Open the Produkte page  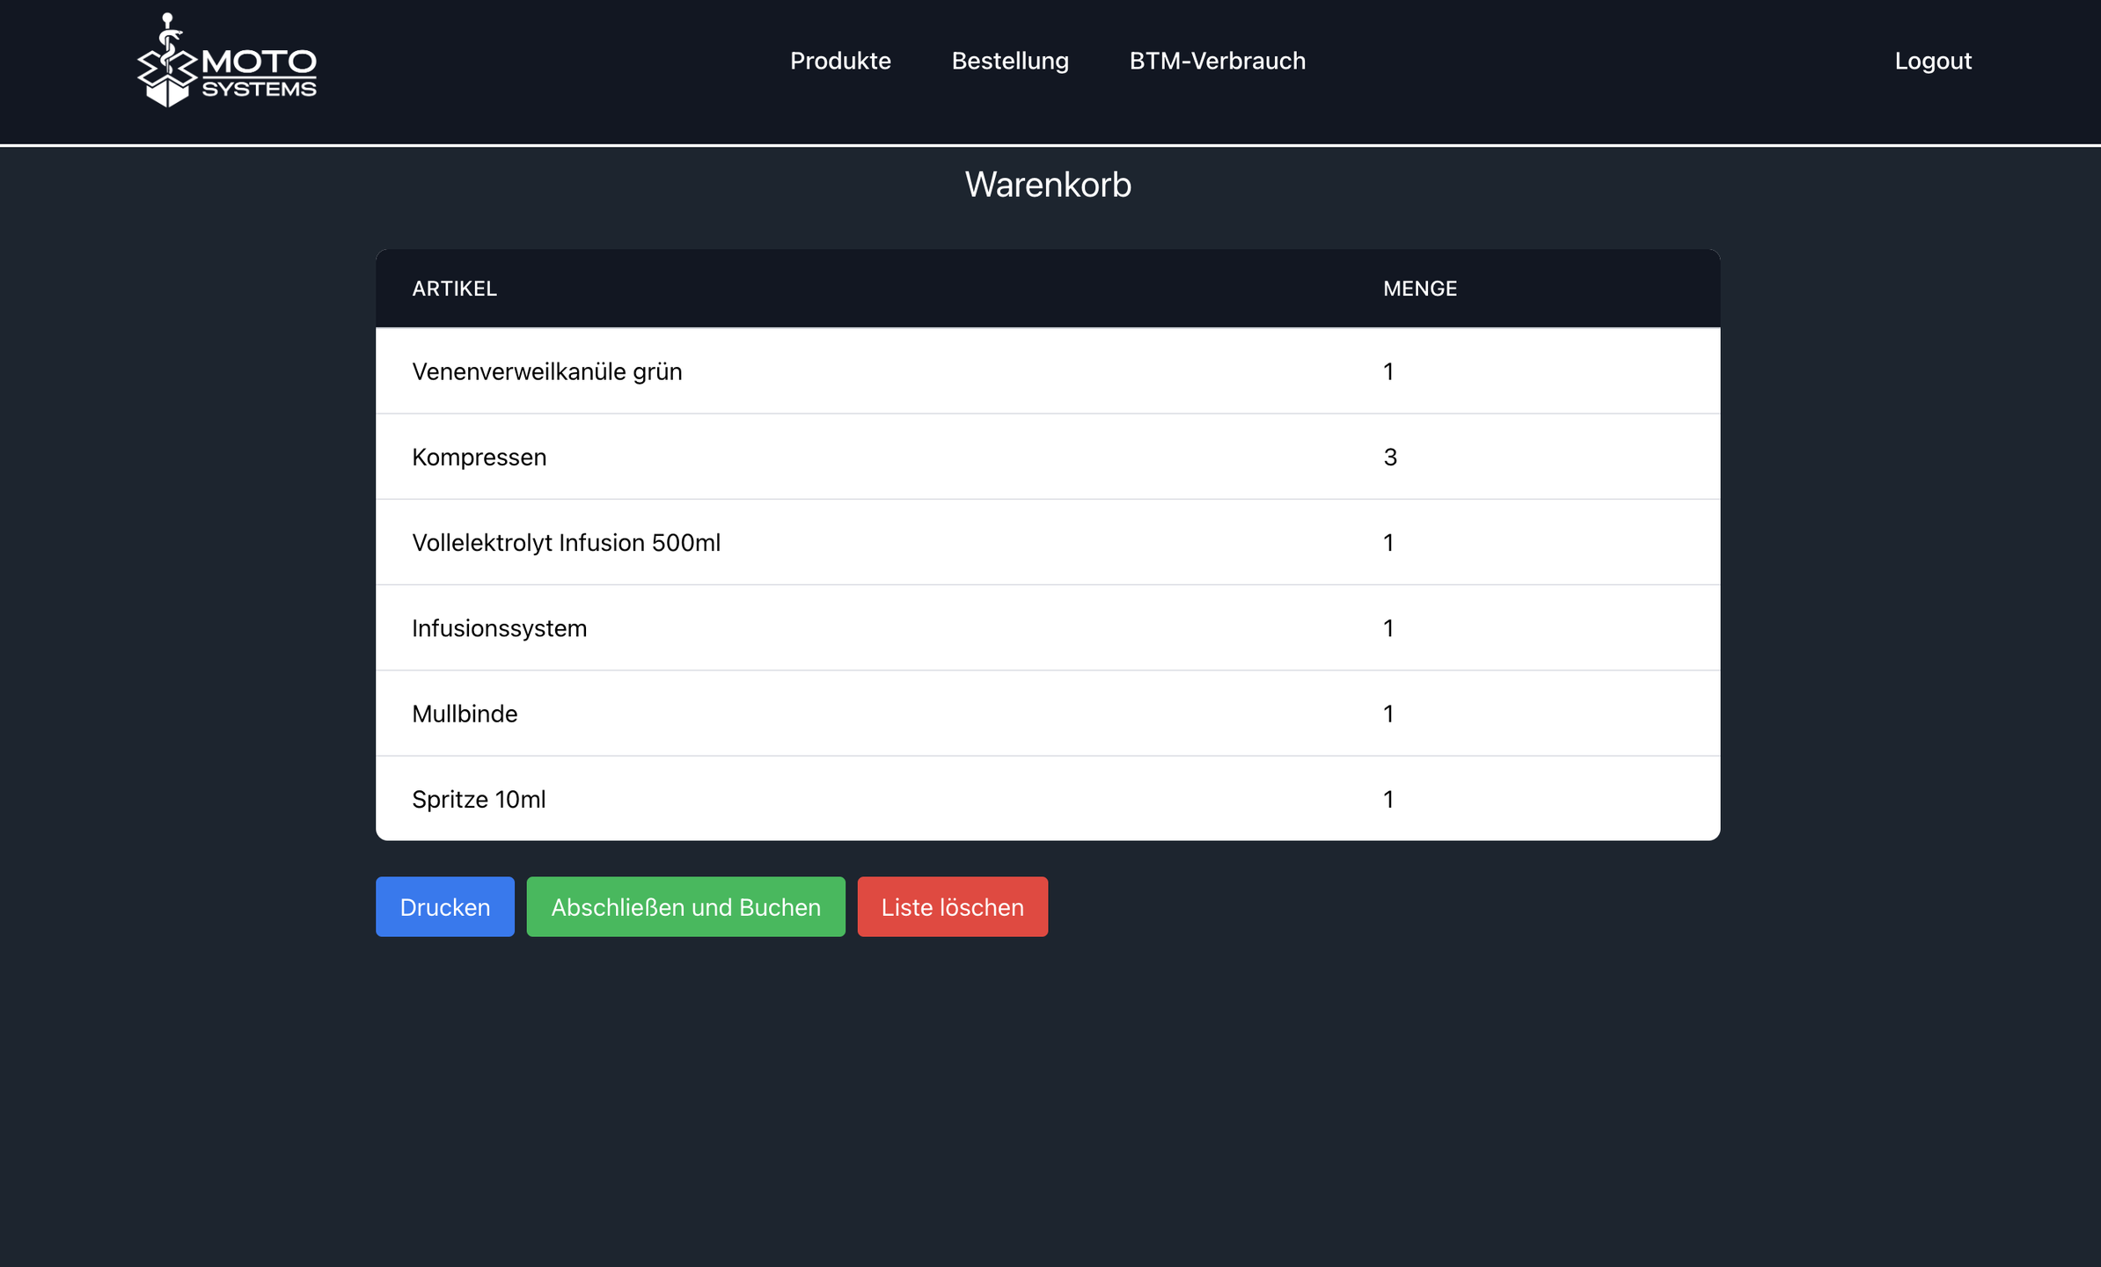tap(840, 61)
